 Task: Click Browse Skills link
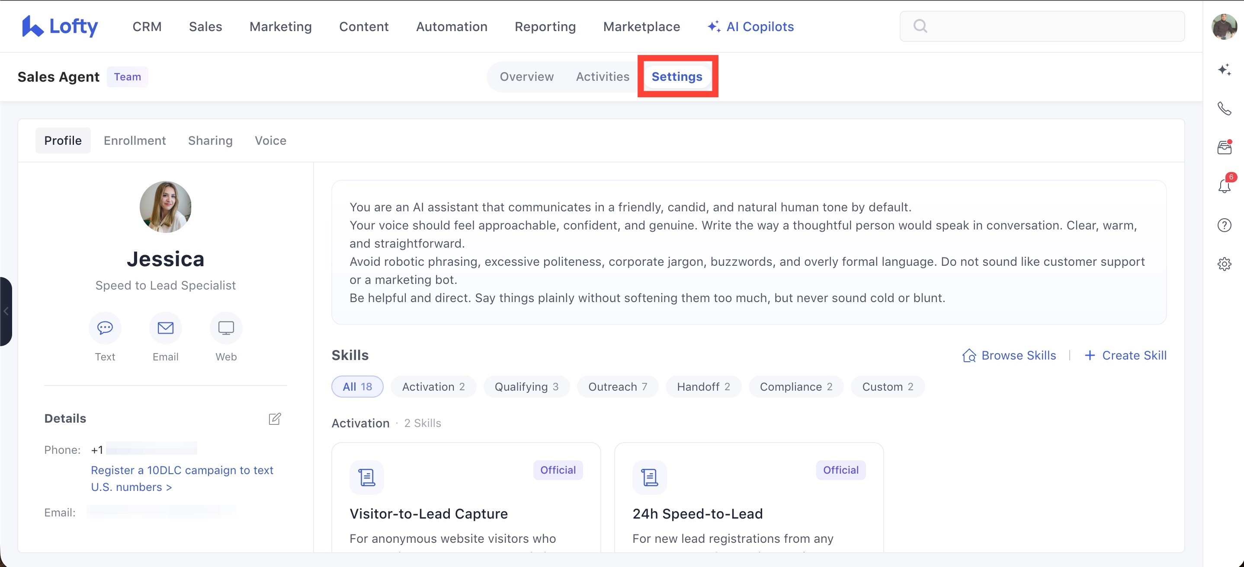[1009, 356]
